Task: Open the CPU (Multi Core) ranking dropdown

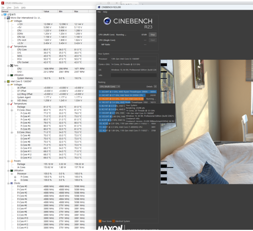Action: (109, 87)
